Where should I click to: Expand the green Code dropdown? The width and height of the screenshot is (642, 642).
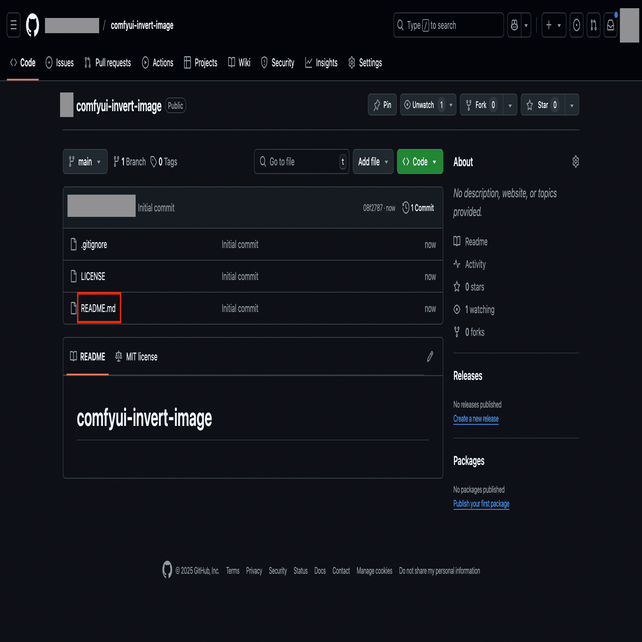pos(420,161)
